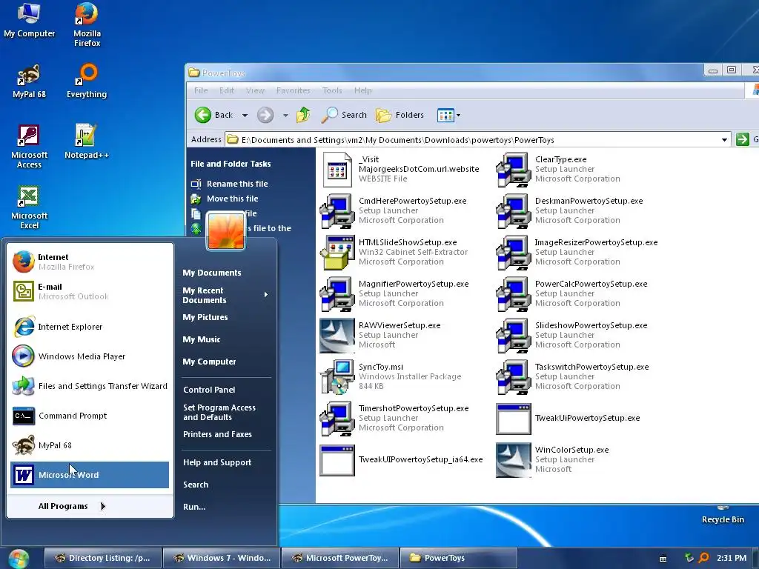Select PowerCalcPowertoySetup.exe icon

[514, 294]
